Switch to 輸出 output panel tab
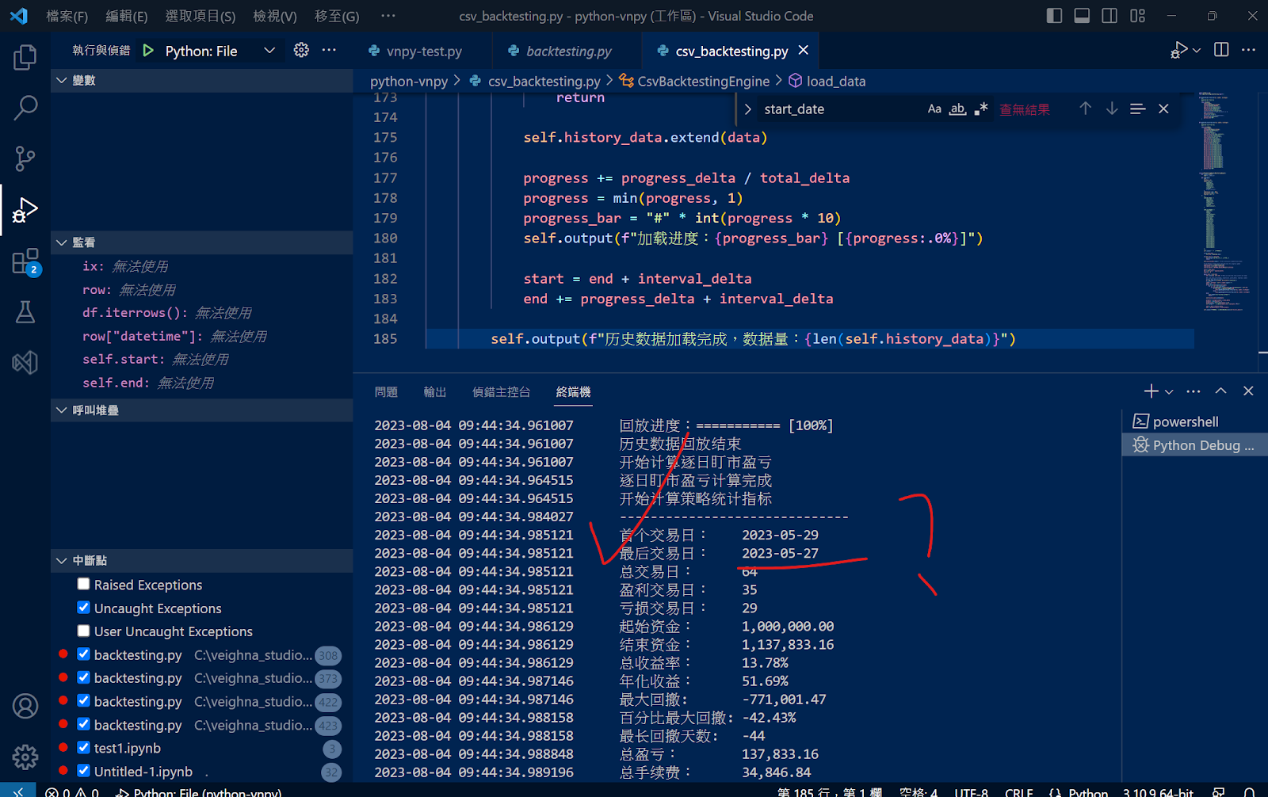The height and width of the screenshot is (797, 1268). coord(435,391)
